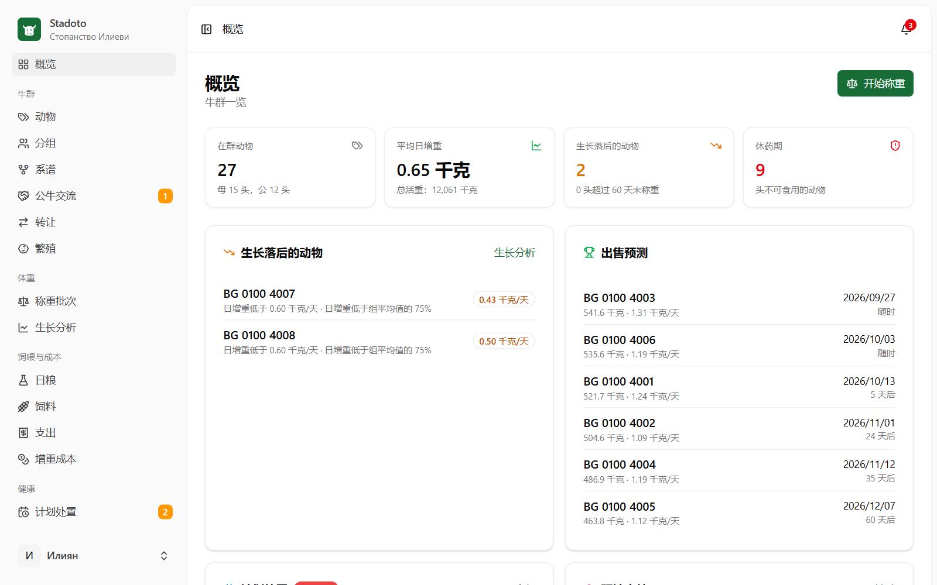The height and width of the screenshot is (585, 937).
Task: Collapse the sidebar with the panel icon
Action: point(206,29)
